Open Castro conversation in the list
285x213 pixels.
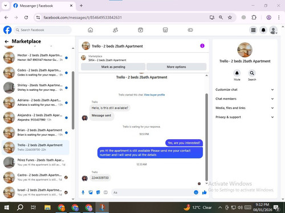coord(35,177)
